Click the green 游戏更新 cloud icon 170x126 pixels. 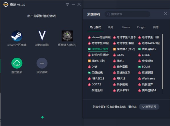(17, 63)
